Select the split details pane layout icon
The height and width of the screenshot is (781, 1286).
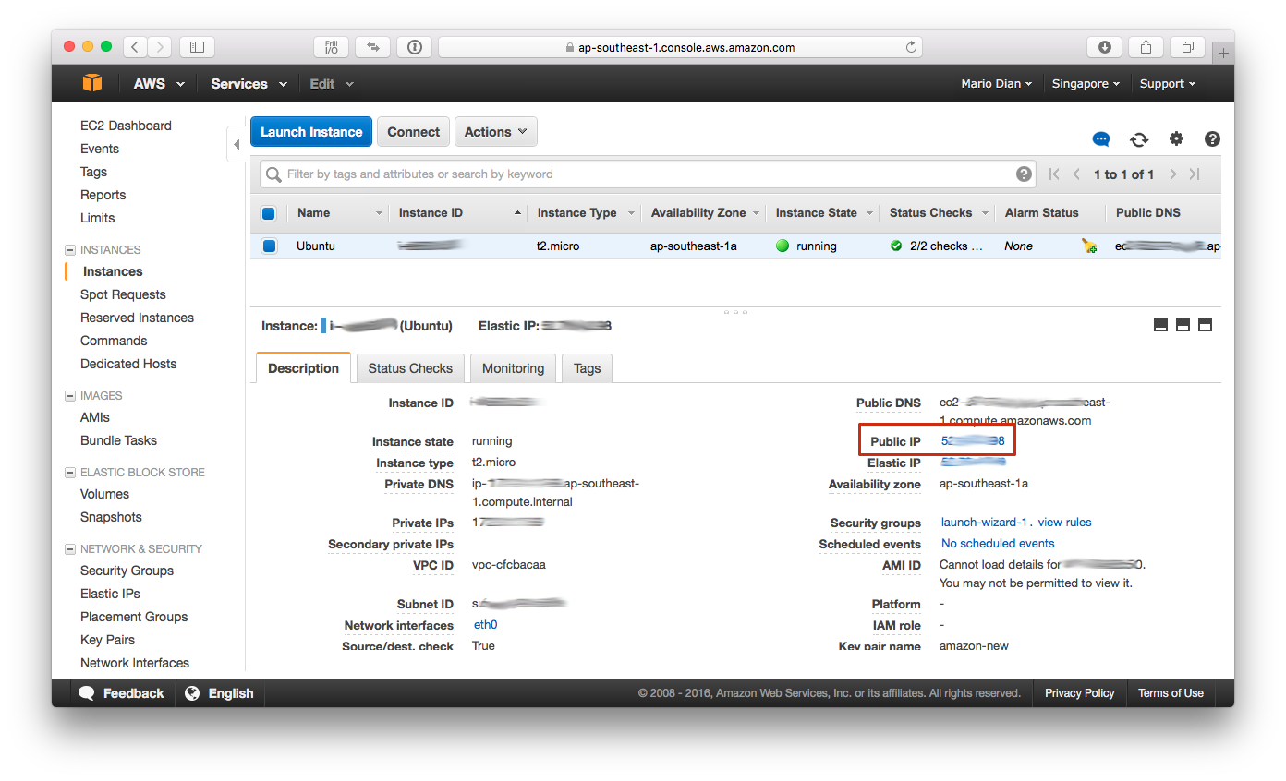[x=1183, y=325]
